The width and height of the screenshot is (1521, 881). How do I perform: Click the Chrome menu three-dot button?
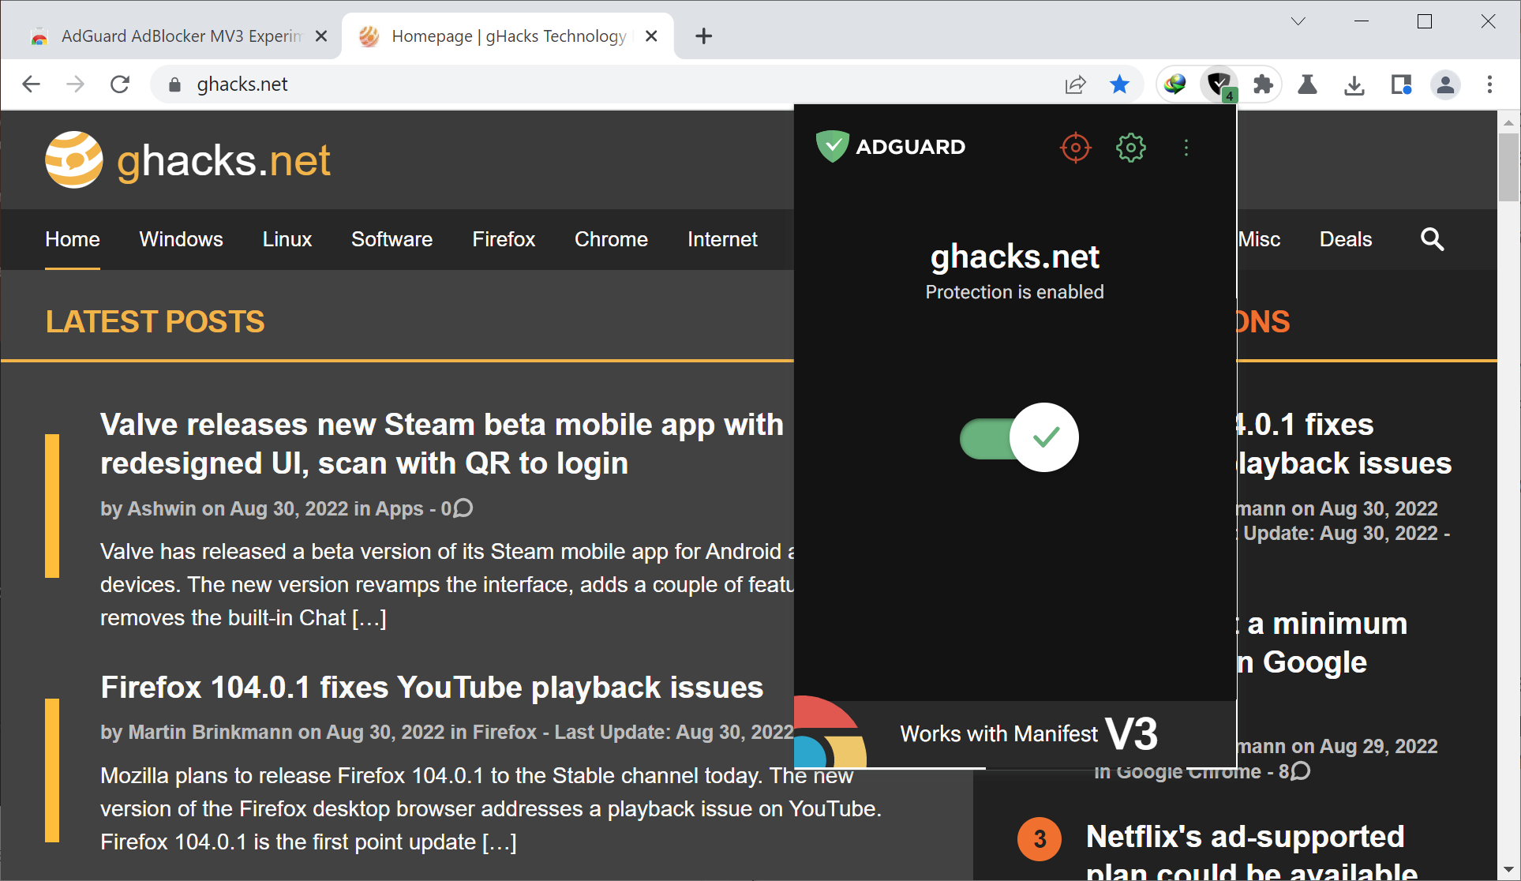1489,84
